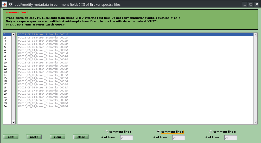
Task: Enable the 'comment line III' radio button
Action: 210,132
